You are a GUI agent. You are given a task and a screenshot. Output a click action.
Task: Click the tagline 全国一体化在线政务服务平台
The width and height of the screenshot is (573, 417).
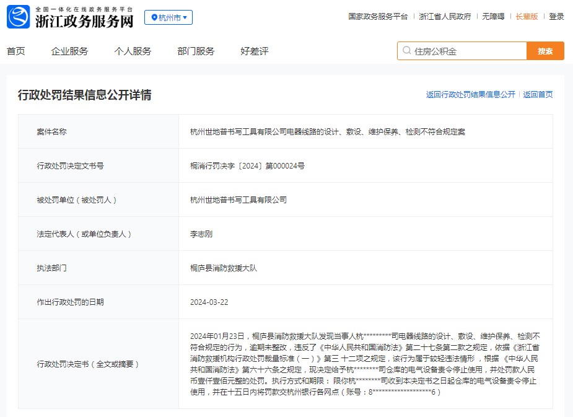pyautogui.click(x=84, y=9)
